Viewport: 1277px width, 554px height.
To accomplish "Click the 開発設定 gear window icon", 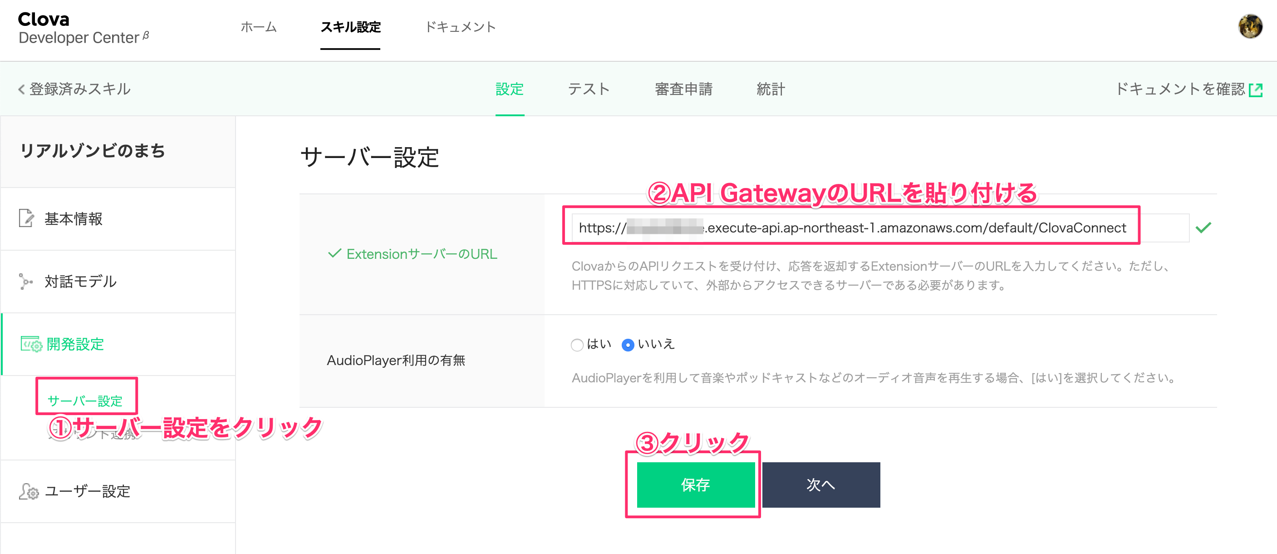I will [31, 344].
